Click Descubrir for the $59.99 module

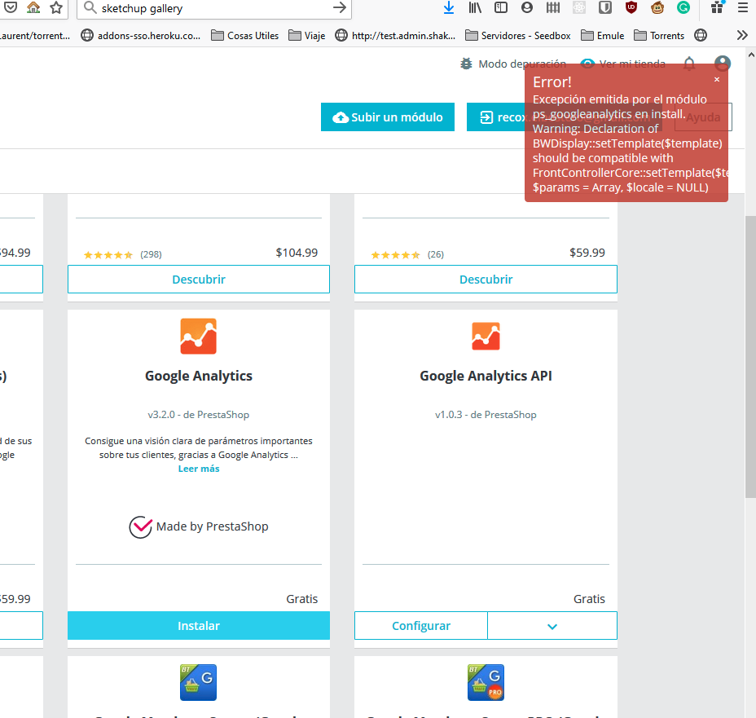coord(486,280)
